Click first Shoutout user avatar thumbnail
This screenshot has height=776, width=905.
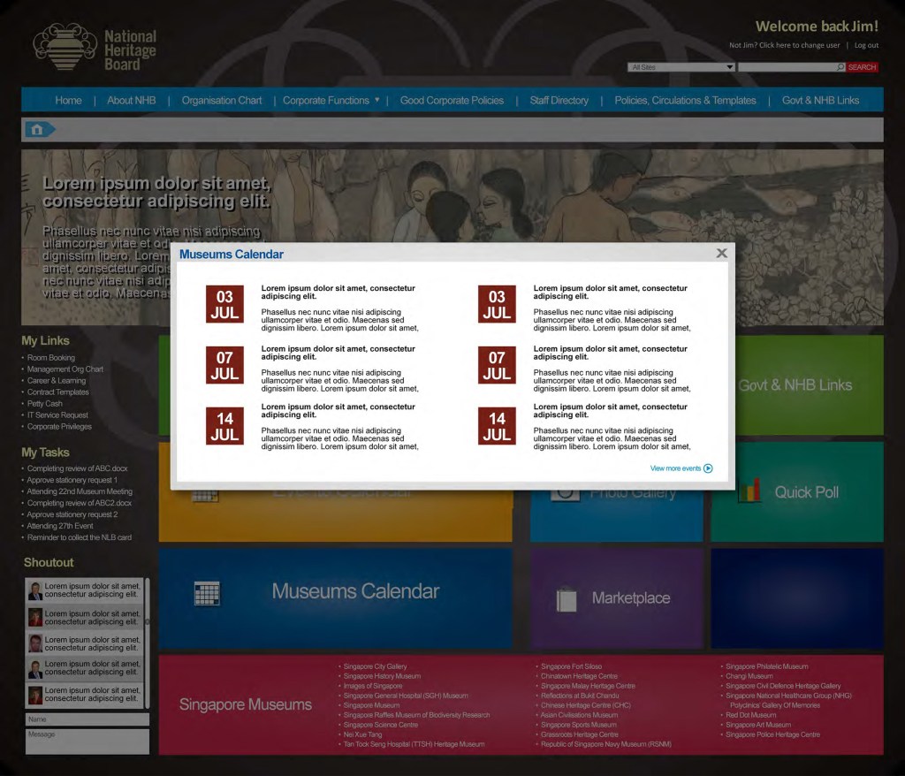pyautogui.click(x=35, y=590)
